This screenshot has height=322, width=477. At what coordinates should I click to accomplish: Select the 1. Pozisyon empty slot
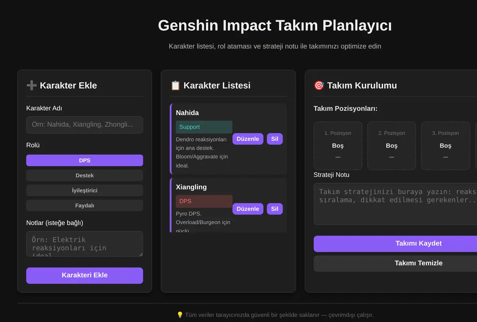338,146
